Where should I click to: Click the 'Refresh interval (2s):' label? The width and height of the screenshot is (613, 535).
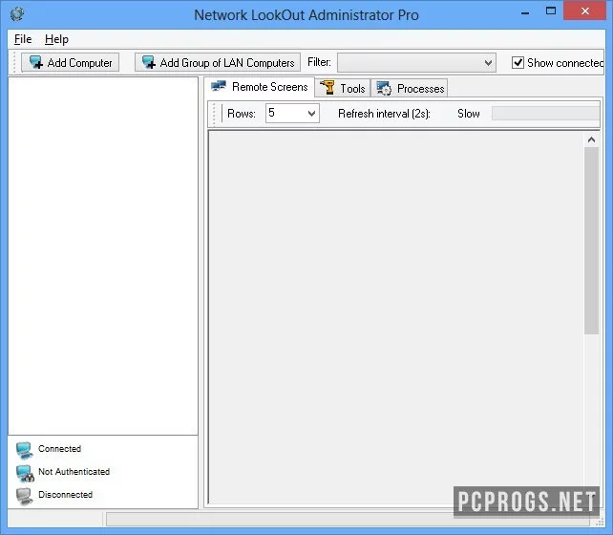coord(384,114)
